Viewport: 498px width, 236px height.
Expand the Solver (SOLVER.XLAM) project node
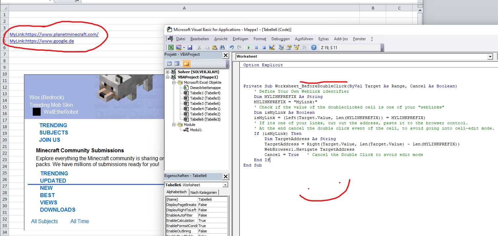coord(168,72)
